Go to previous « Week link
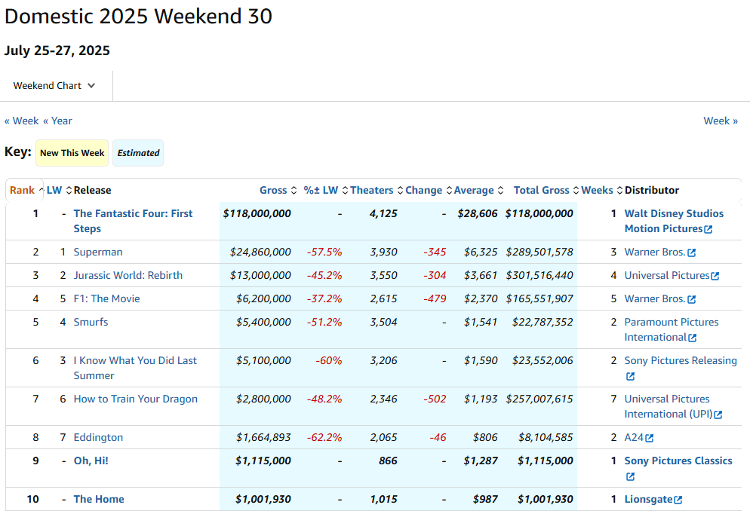Image resolution: width=750 pixels, height=511 pixels. [x=22, y=121]
